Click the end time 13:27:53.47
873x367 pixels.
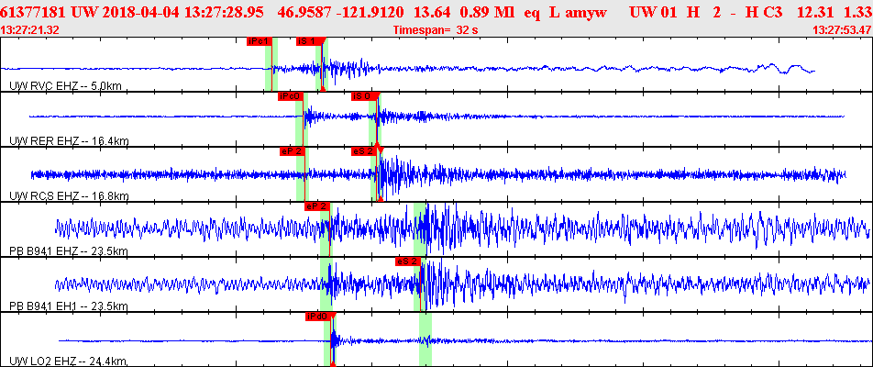point(842,29)
